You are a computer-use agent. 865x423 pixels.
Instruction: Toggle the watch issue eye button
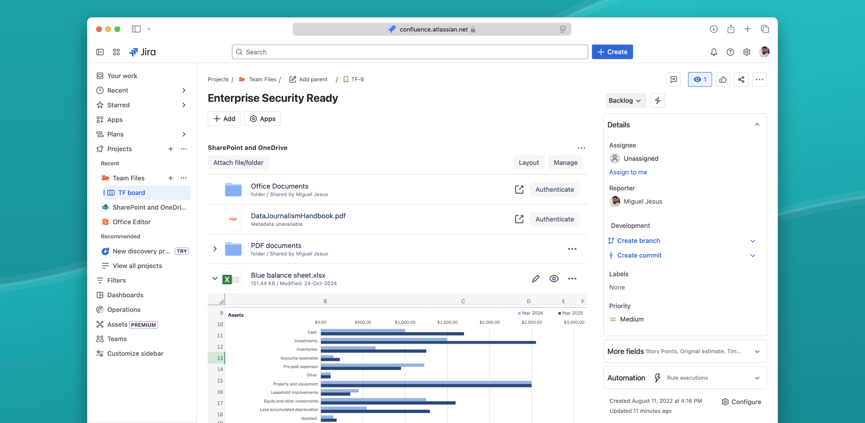click(x=700, y=79)
